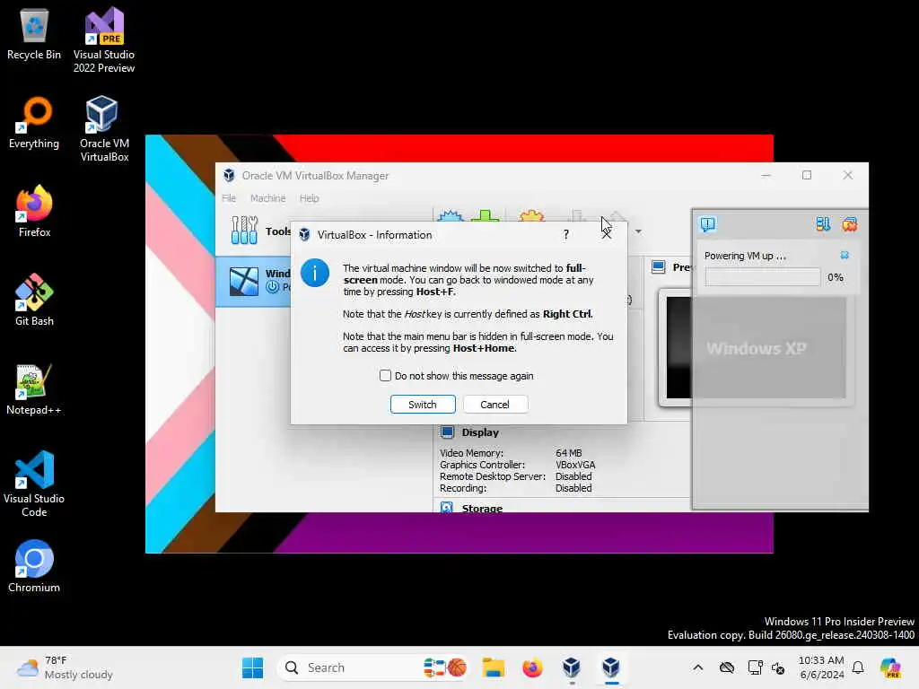Close the VirtualBox Information dialog

click(607, 234)
